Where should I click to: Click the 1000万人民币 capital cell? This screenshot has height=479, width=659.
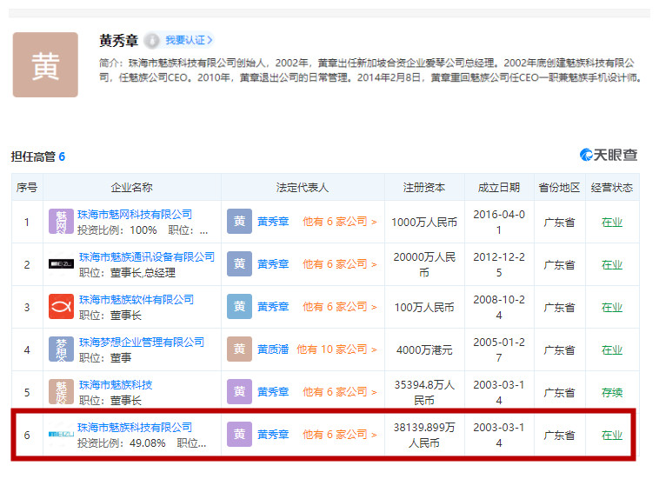[x=424, y=223]
